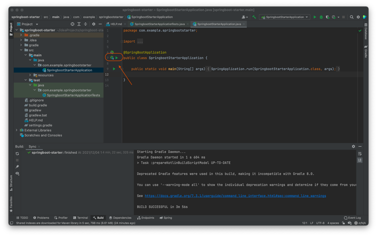The image size is (377, 236).
Task: Open the Endpoints tool window tab
Action: 146,218
